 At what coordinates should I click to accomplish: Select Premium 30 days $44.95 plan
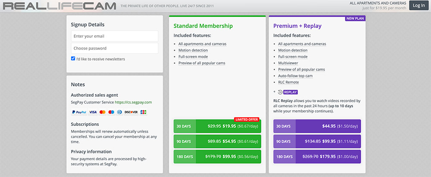pyautogui.click(x=317, y=126)
